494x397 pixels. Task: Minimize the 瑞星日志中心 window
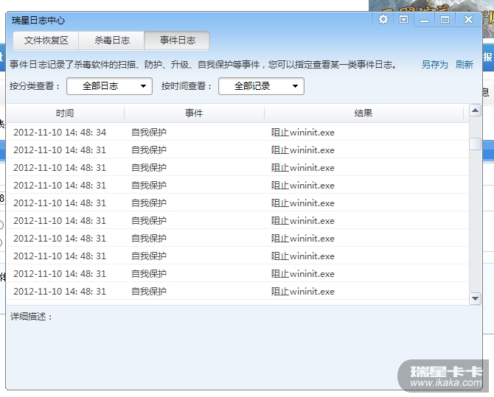point(424,20)
